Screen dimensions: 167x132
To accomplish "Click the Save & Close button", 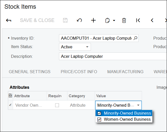I will (x=37, y=20).
